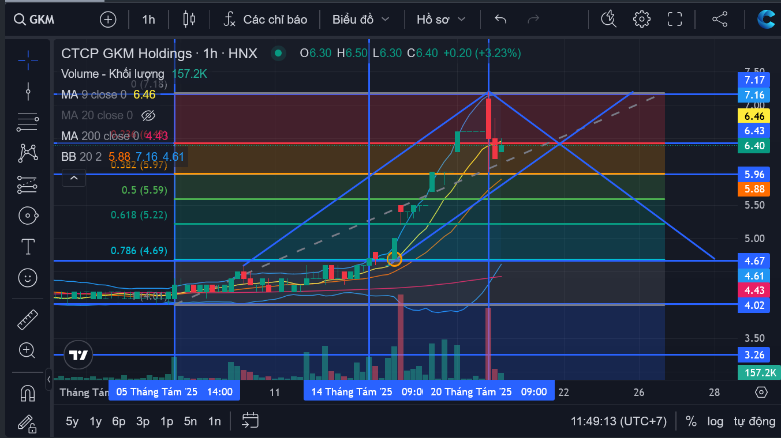
Task: Click the yellow 6.46 MA price label
Action: 754,116
